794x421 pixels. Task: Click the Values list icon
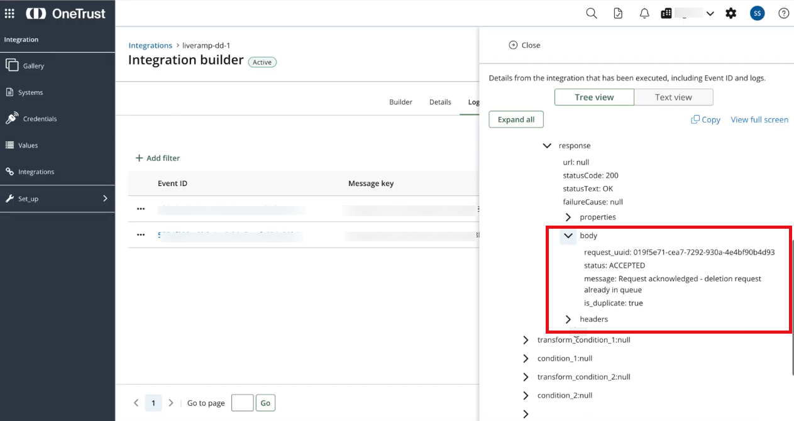9,145
